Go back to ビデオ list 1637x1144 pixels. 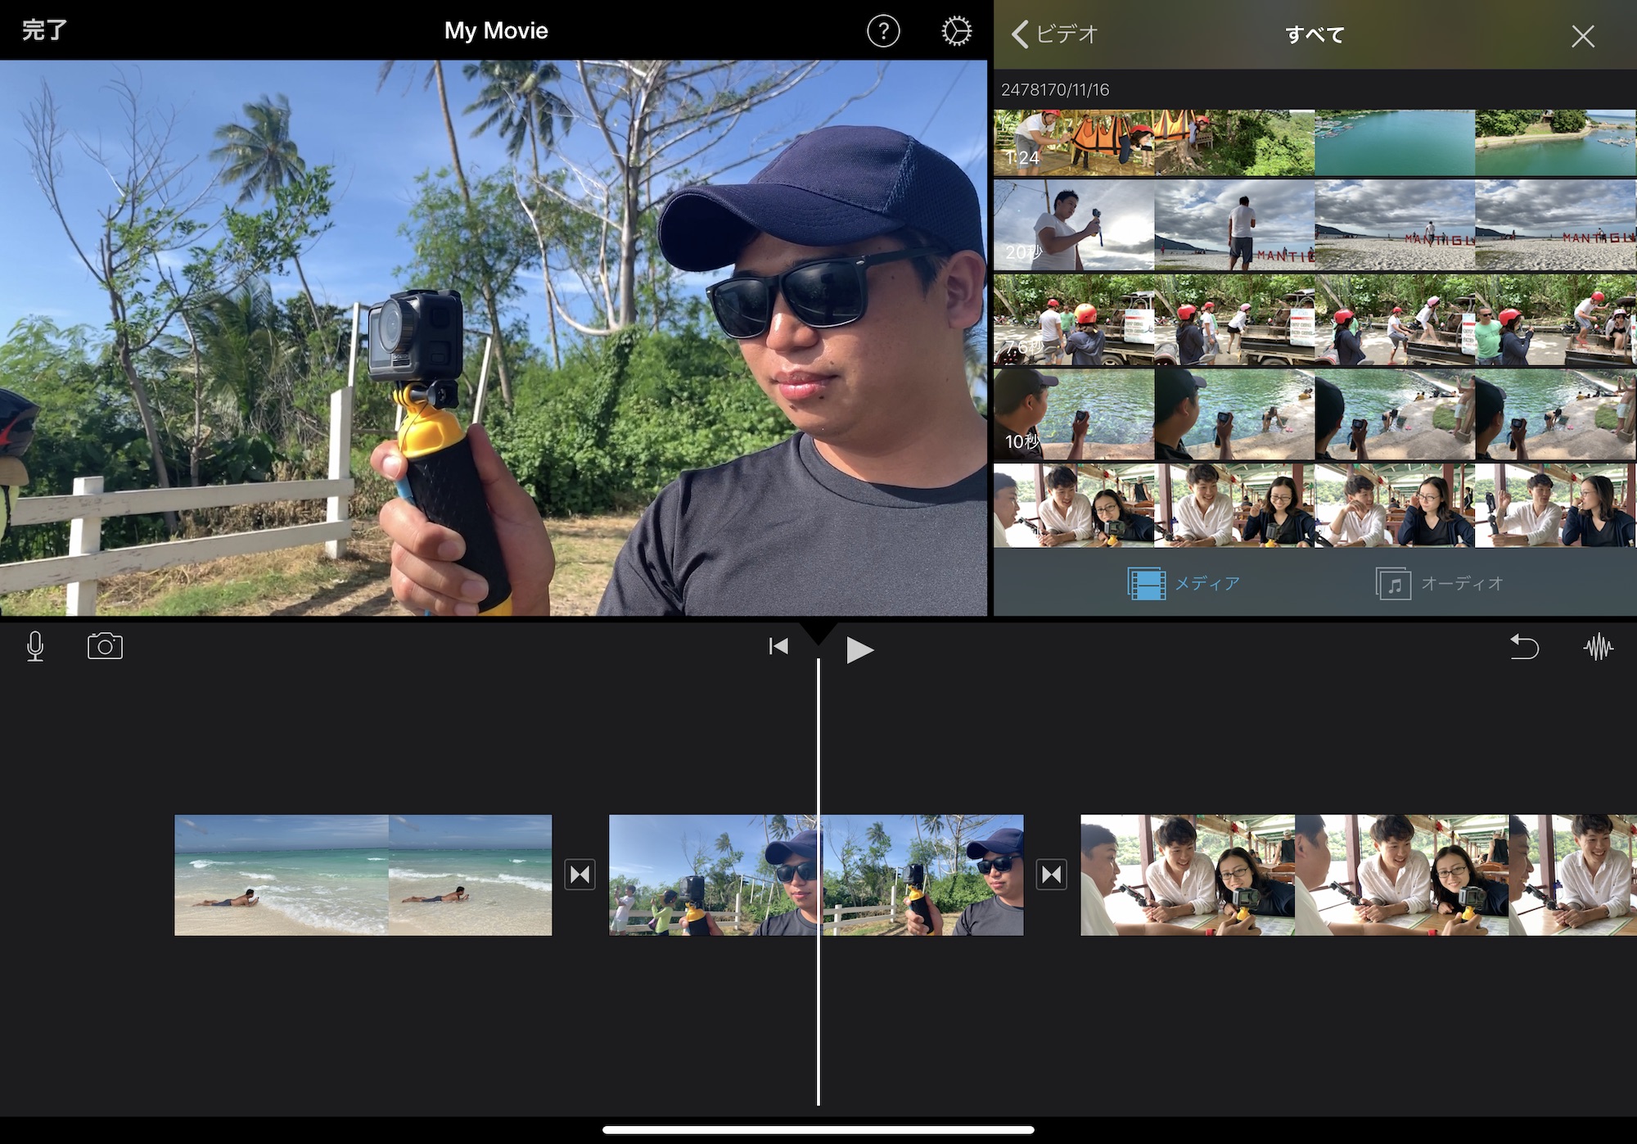(x=1054, y=34)
